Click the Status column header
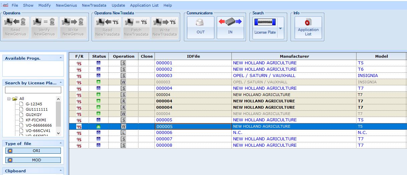 99,56
